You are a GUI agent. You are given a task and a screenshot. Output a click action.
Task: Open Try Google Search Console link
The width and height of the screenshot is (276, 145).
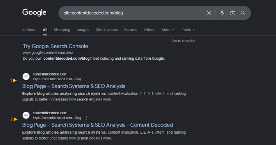tap(55, 46)
